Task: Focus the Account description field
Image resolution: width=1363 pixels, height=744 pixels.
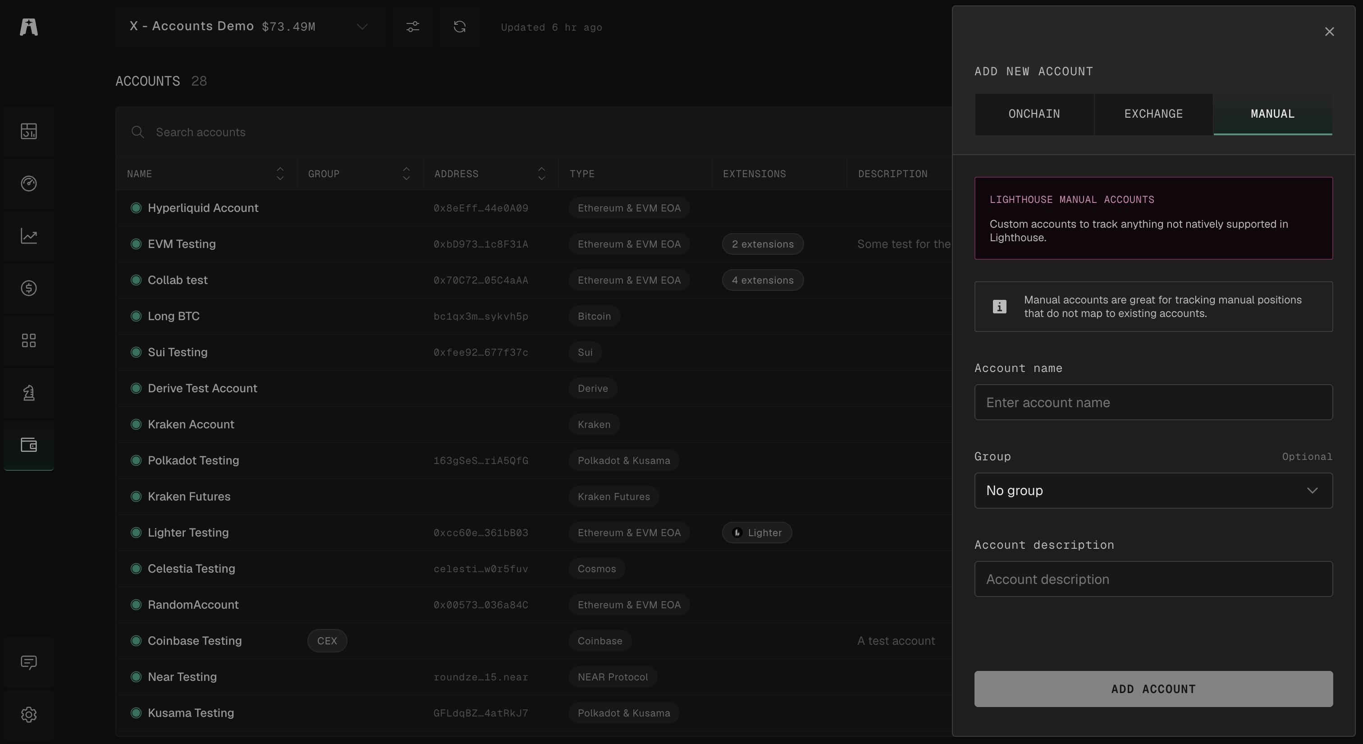Action: tap(1153, 579)
